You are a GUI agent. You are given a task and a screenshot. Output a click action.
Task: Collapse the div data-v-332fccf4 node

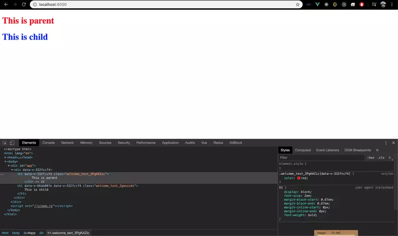coord(12,170)
